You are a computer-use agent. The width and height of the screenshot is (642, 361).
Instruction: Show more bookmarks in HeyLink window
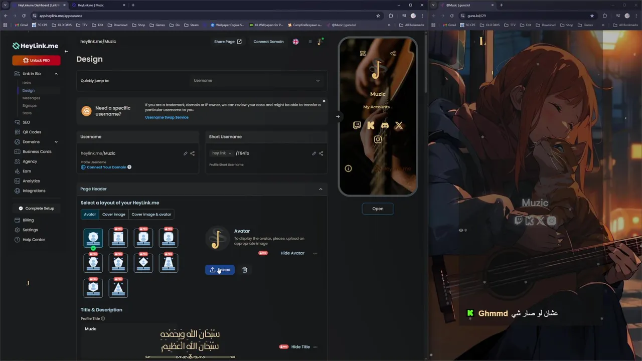(x=389, y=25)
